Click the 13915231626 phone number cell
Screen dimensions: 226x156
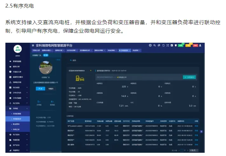point(90,126)
